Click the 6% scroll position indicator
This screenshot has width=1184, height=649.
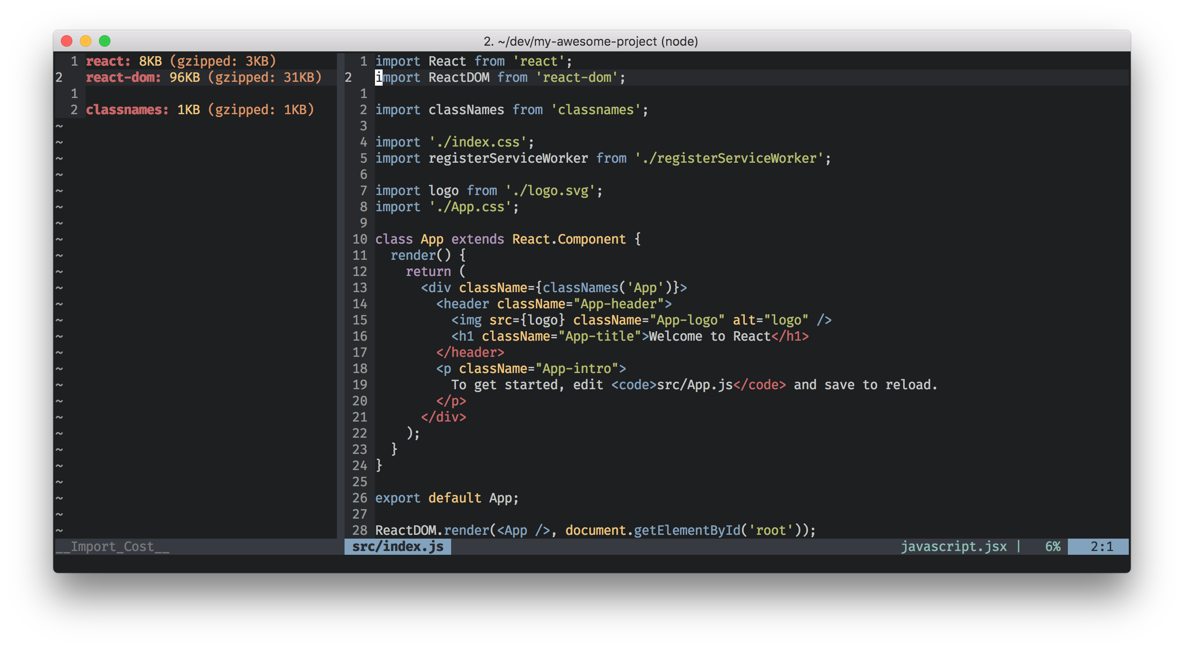click(1053, 546)
